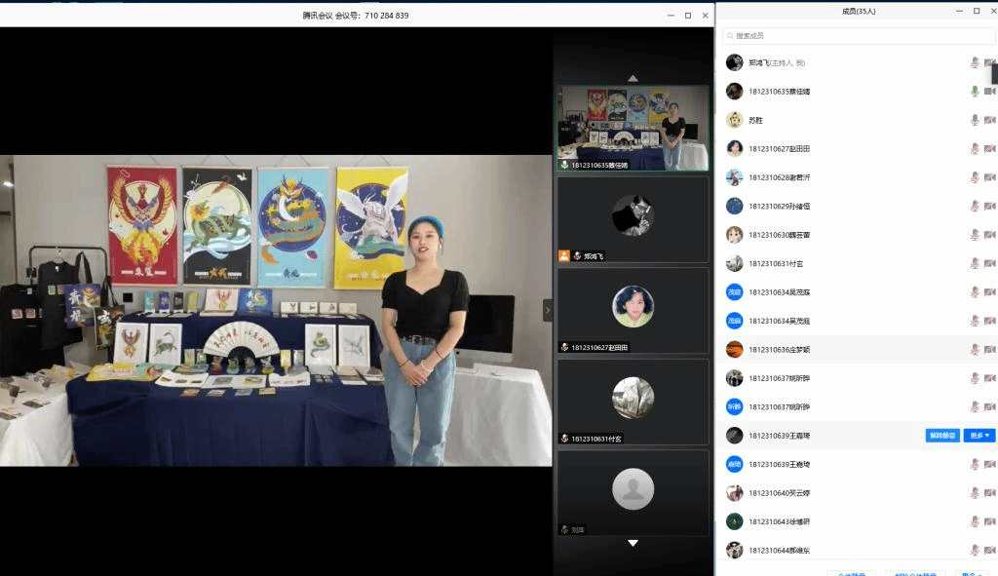
Task: Click the camera icon next to 苏胜
Action: click(x=989, y=120)
